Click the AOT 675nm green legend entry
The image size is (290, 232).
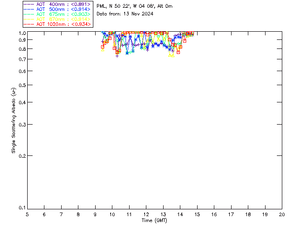click(x=57, y=14)
